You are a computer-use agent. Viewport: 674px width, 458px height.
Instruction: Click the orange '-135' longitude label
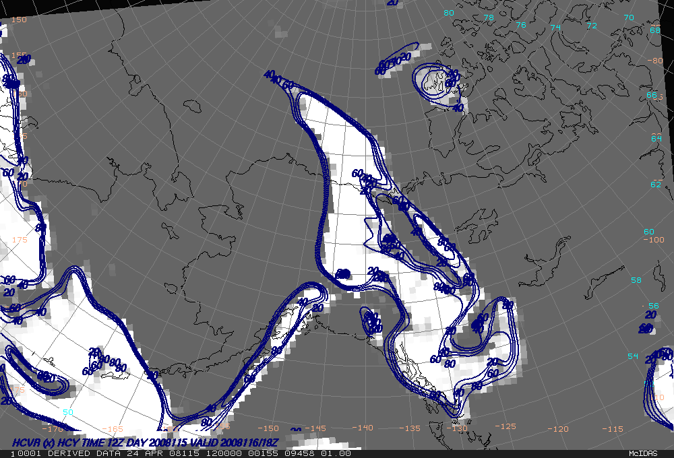point(410,428)
